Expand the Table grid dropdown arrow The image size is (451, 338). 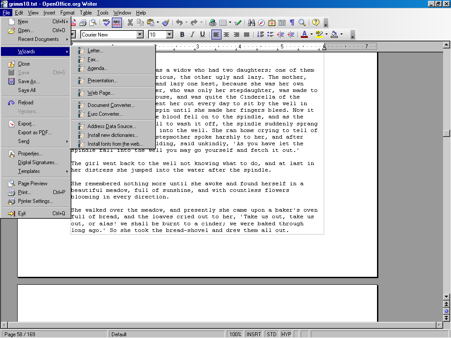coord(230,22)
